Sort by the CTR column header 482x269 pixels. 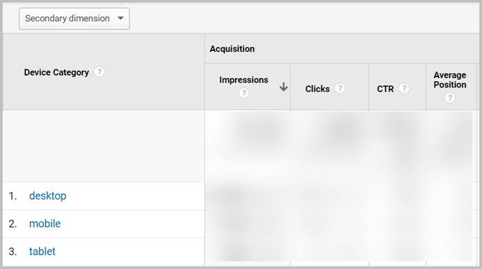coord(385,89)
